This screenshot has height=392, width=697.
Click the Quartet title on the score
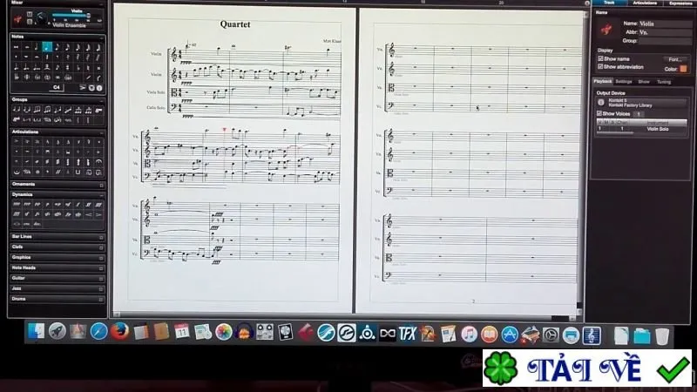(235, 24)
